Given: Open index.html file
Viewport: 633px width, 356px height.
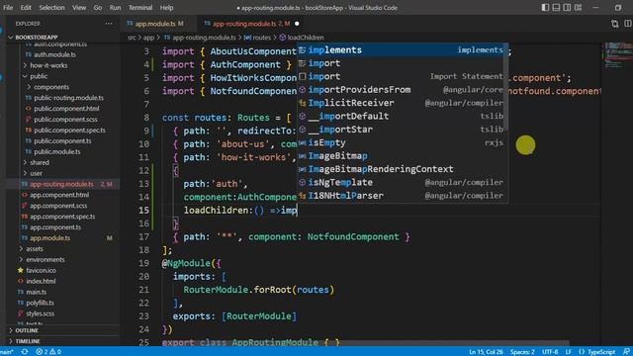Looking at the screenshot, I should click(x=41, y=281).
